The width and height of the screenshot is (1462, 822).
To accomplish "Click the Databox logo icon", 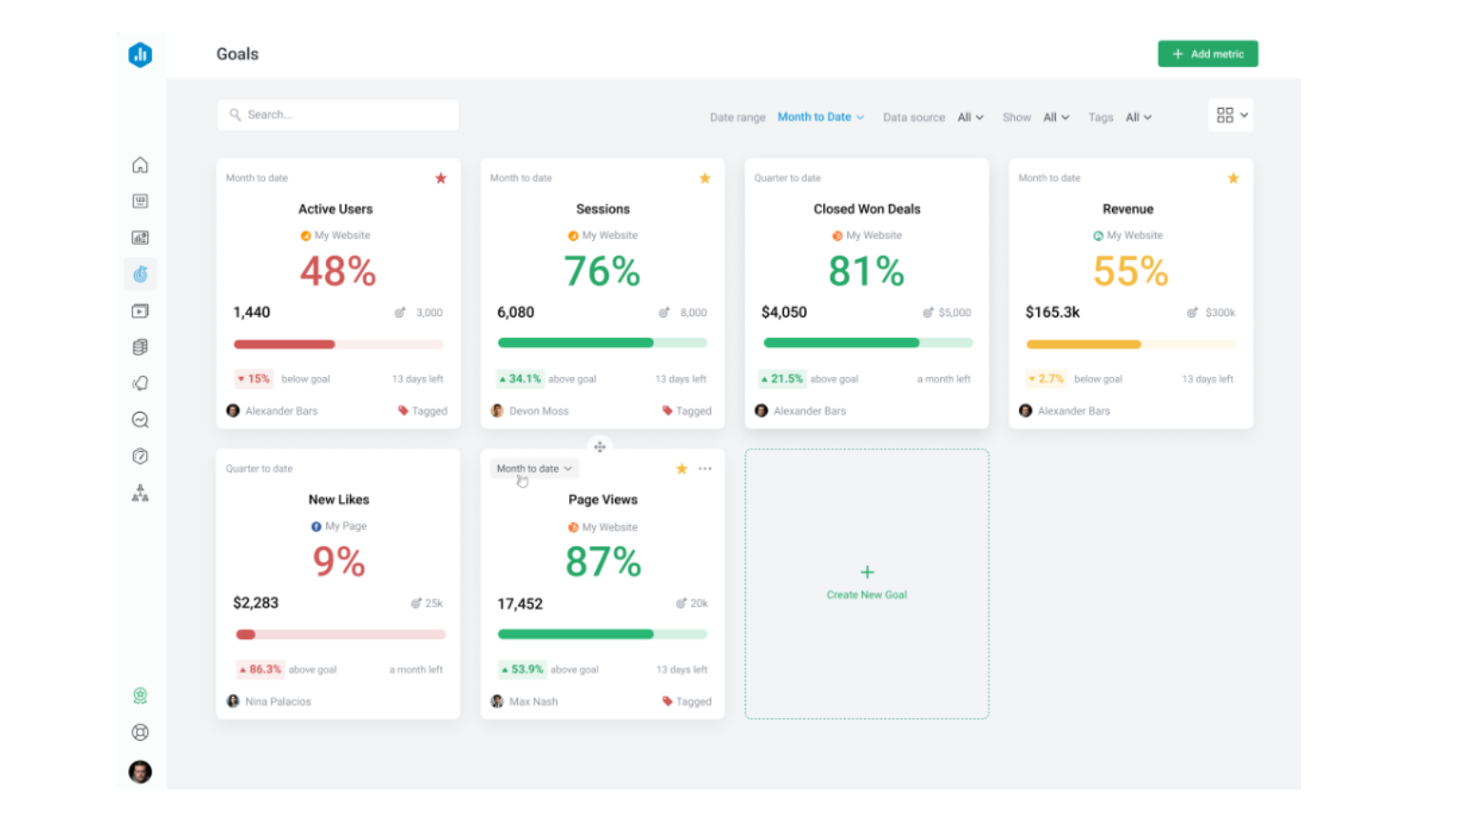I will tap(140, 55).
